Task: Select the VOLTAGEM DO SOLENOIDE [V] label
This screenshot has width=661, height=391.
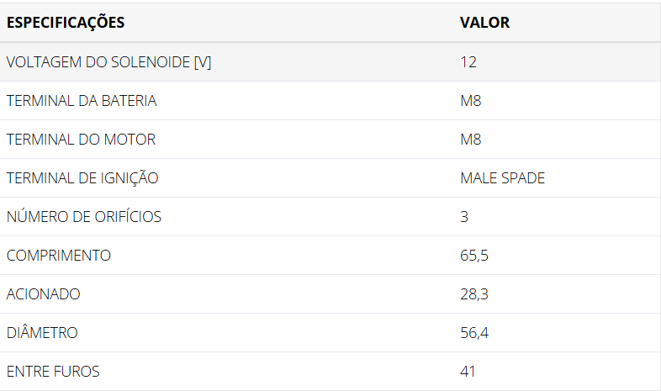Action: (x=108, y=62)
